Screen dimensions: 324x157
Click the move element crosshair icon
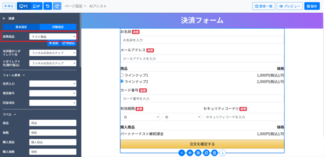[x=190, y=153]
